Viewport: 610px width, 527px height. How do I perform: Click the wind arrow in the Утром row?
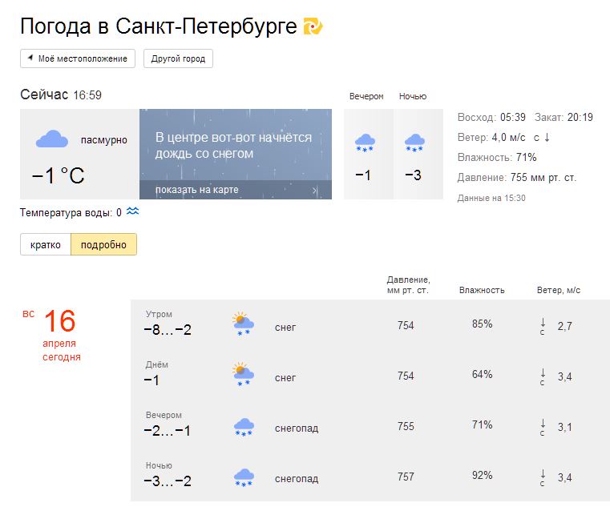pyautogui.click(x=543, y=324)
